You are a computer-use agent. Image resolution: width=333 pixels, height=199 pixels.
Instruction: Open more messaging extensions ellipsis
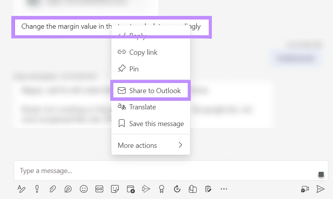[x=224, y=189]
